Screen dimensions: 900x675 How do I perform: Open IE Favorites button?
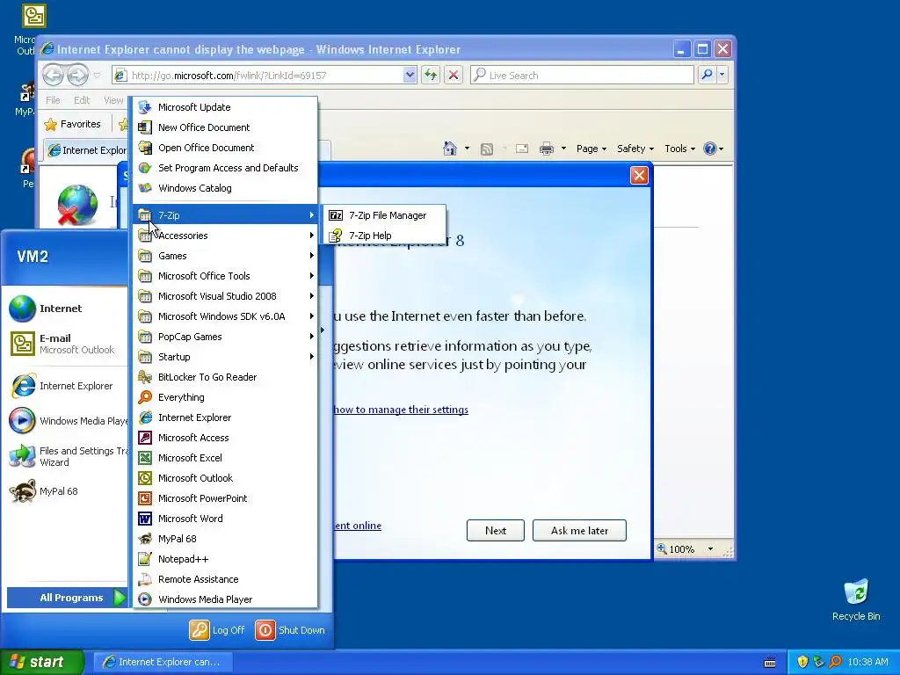(73, 124)
